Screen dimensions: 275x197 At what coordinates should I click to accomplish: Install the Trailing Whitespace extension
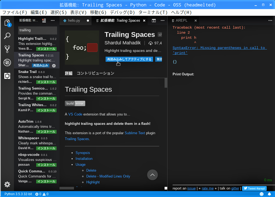tap(46, 110)
